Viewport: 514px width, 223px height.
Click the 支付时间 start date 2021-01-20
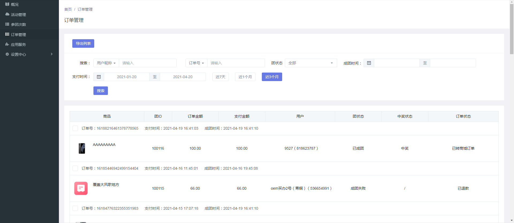click(127, 77)
